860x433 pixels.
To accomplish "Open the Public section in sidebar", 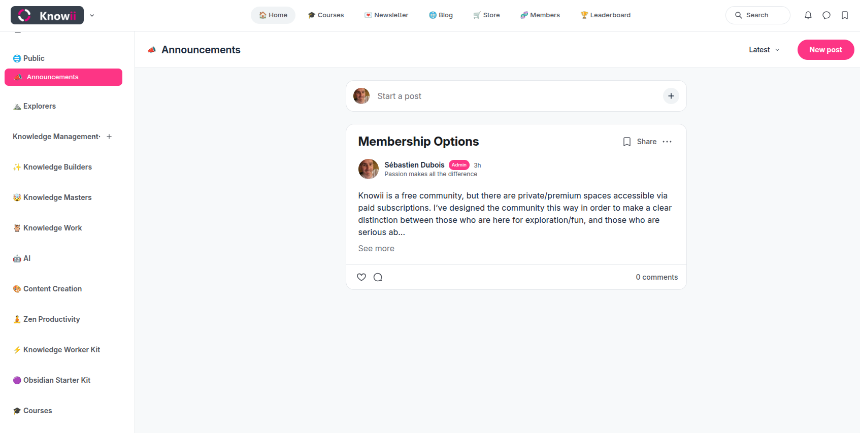I will click(29, 58).
